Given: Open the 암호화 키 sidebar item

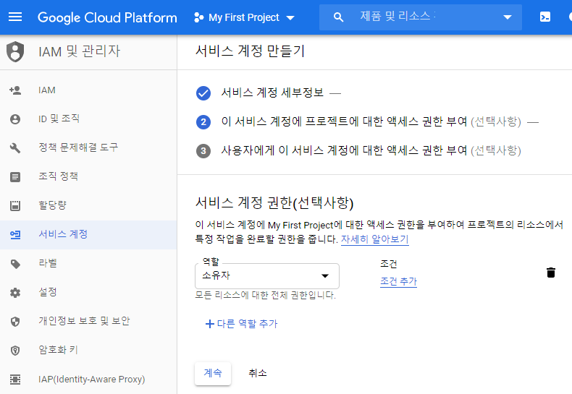Looking at the screenshot, I should click(x=88, y=351).
